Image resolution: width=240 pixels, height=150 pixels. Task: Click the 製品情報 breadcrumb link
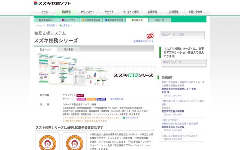coord(51,25)
